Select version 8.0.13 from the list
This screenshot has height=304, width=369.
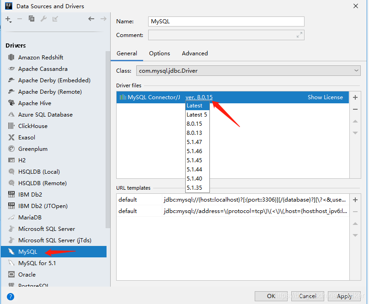196,132
